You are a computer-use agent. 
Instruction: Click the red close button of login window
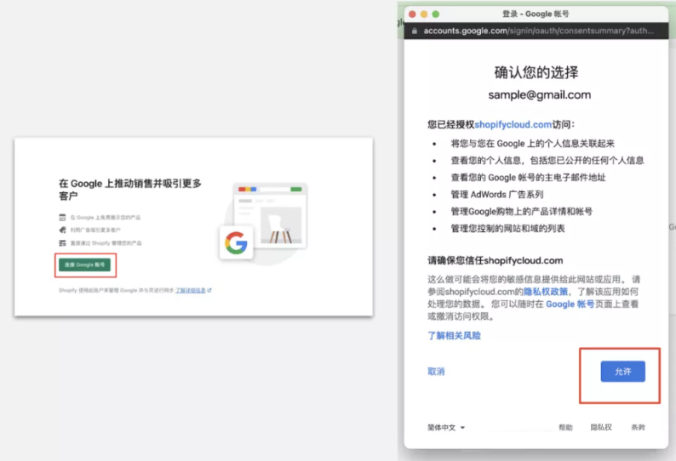point(412,14)
